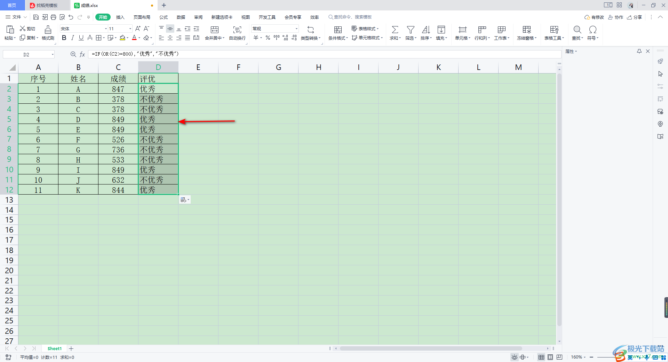668x362 pixels.
Task: Toggle middle vertical alignment
Action: point(170,29)
